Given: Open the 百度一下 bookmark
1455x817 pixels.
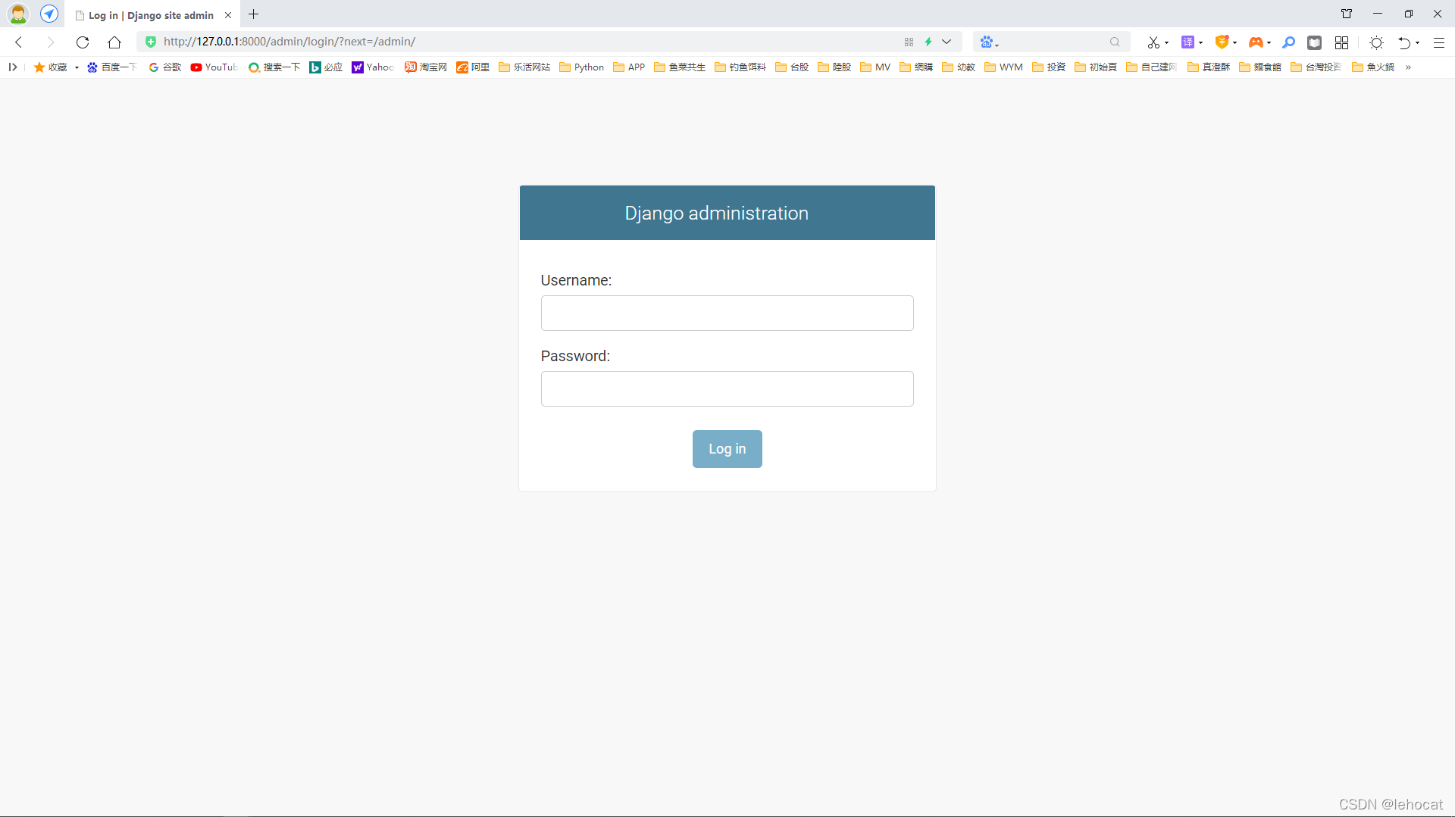Looking at the screenshot, I should pos(112,67).
